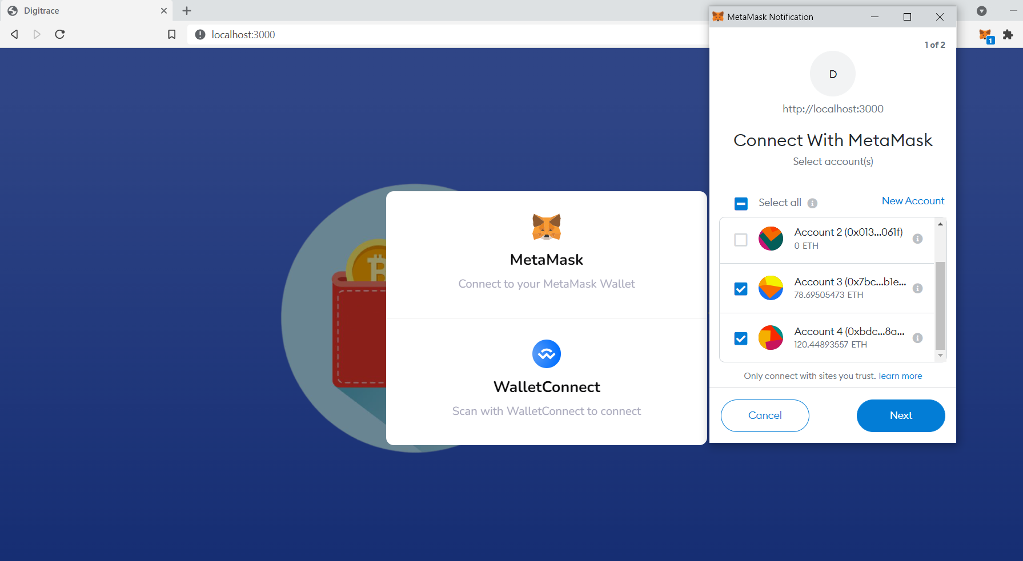Reload the localhost page
Viewport: 1023px width, 561px height.
click(x=60, y=34)
